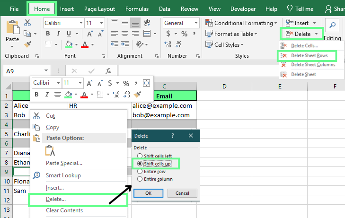
Task: Click Accounting Number Format dollar icon in ribbon
Action: click(x=168, y=34)
